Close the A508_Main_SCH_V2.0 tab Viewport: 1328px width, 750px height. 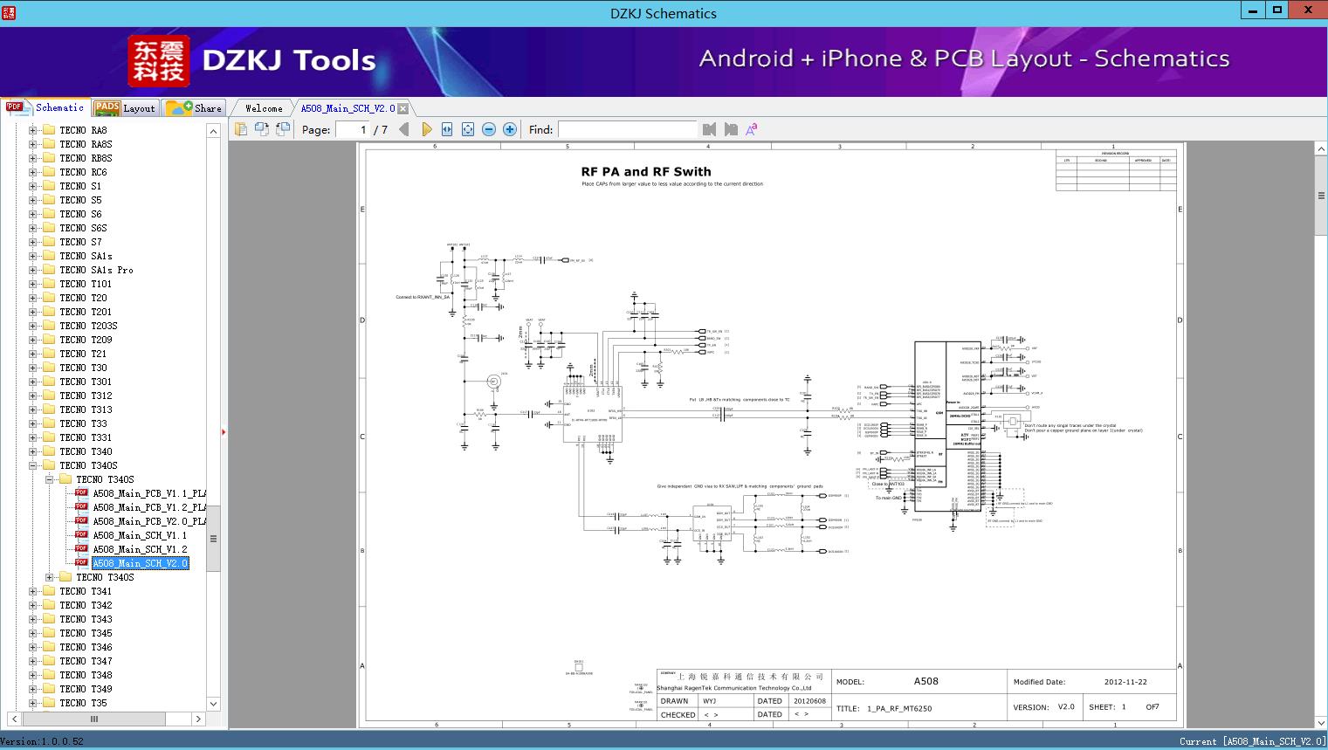[x=403, y=108]
